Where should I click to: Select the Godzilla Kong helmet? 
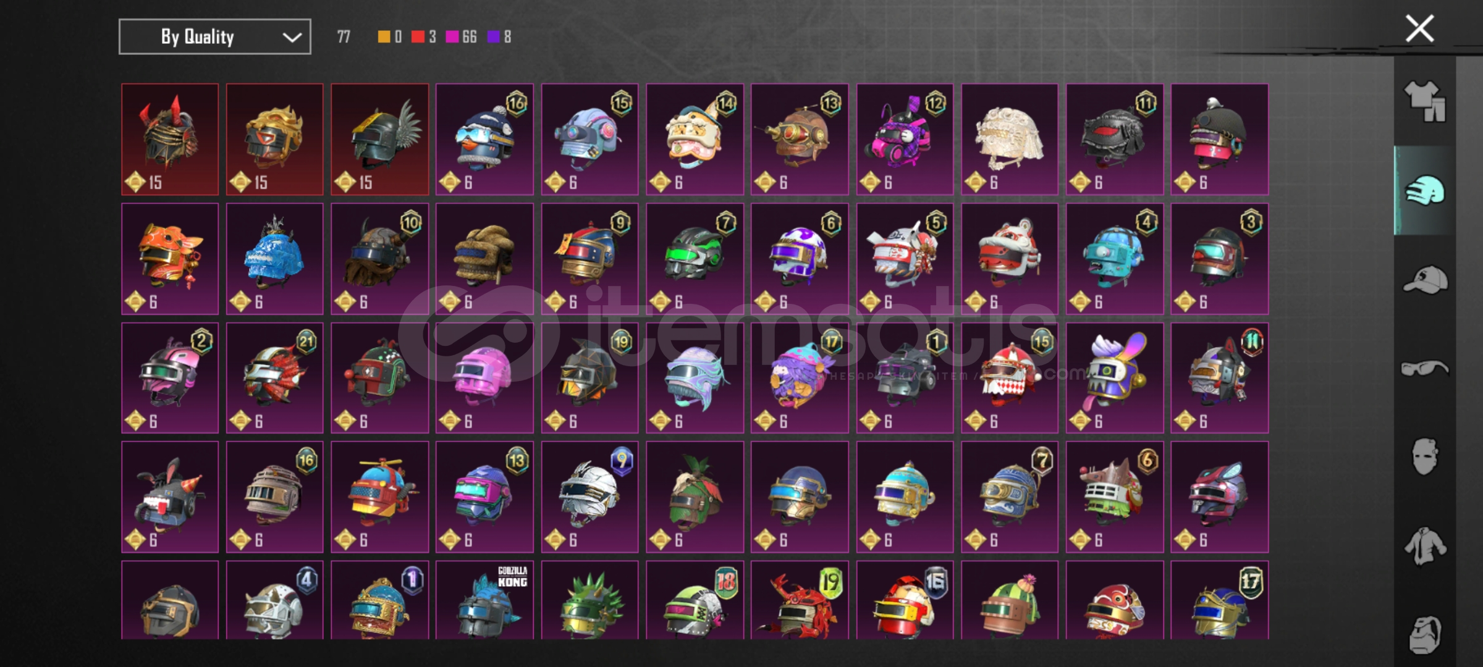coord(484,600)
